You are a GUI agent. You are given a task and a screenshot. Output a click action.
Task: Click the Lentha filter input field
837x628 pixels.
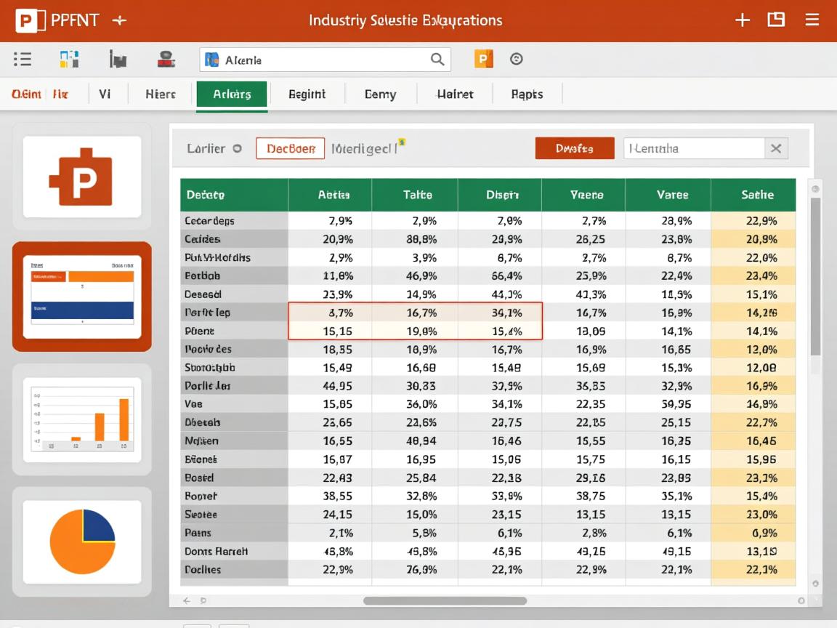click(x=694, y=148)
